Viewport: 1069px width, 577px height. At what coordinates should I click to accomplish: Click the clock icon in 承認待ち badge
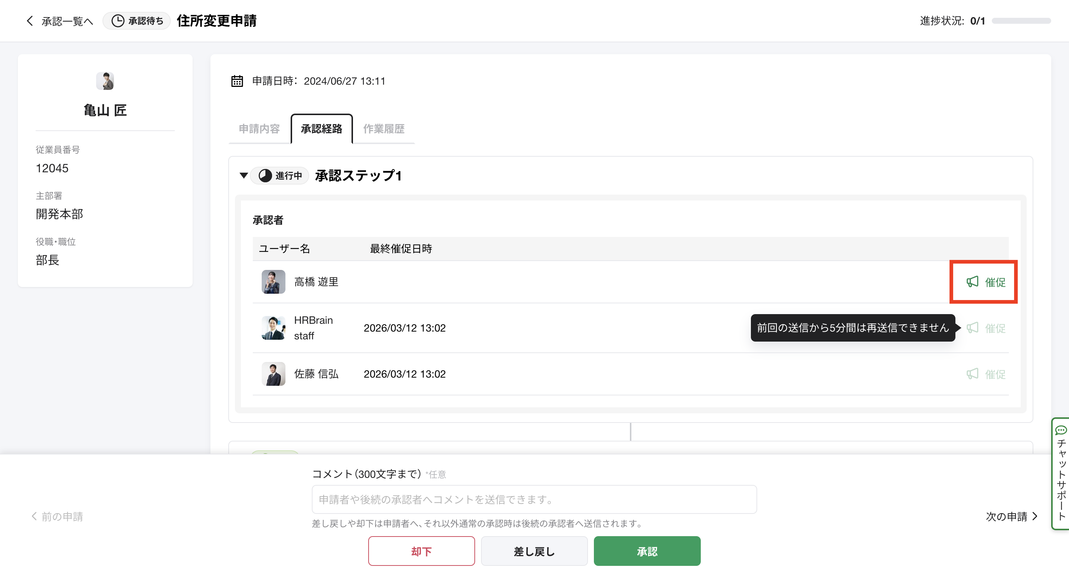point(118,21)
